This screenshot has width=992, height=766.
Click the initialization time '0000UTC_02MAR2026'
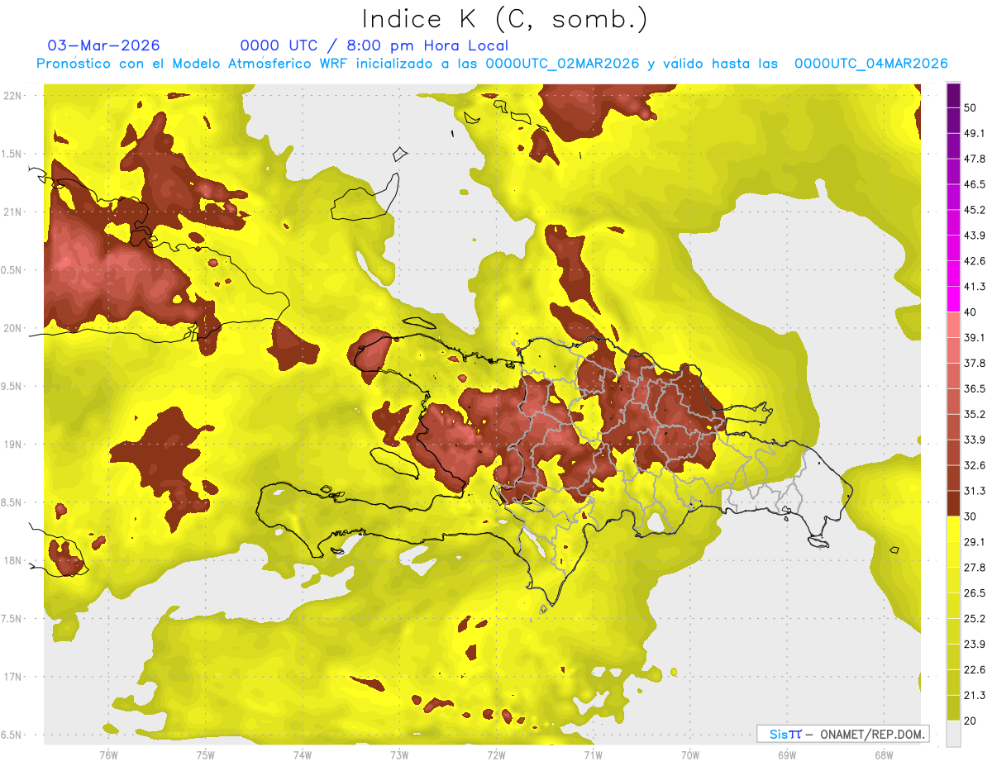[x=562, y=64]
